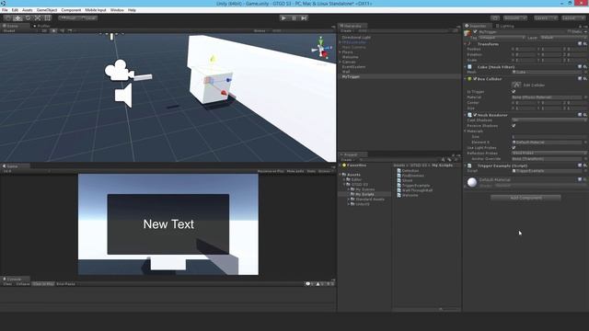Image resolution: width=589 pixels, height=331 pixels.
Task: Open the Help menu
Action: tap(132, 10)
